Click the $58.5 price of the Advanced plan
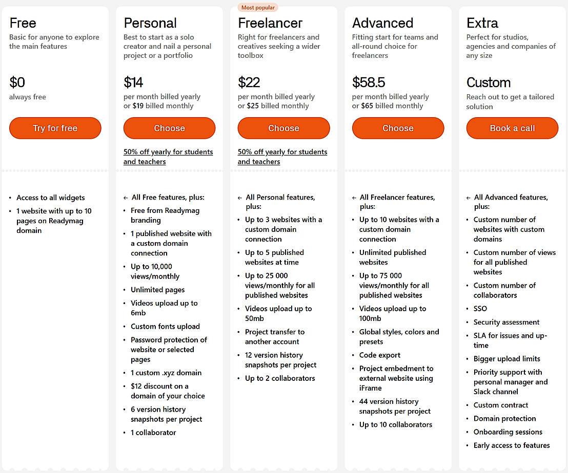This screenshot has width=568, height=473. coord(369,82)
